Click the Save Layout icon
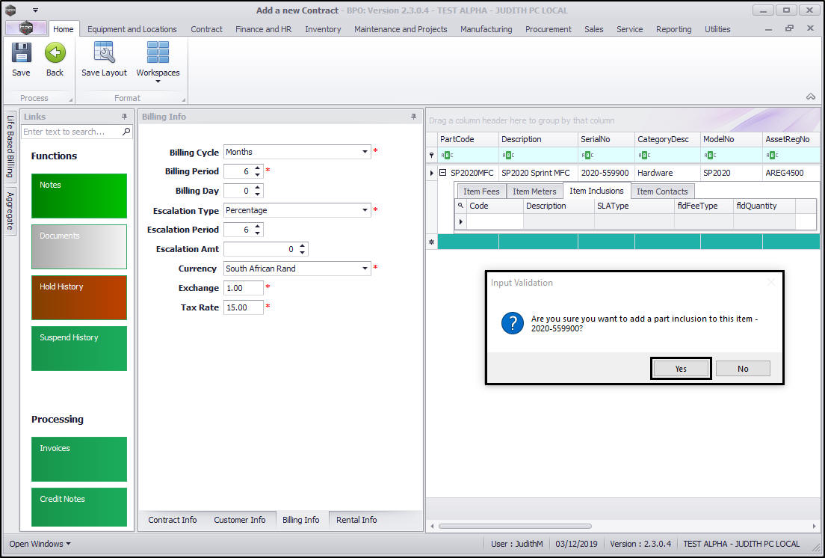 [104, 54]
